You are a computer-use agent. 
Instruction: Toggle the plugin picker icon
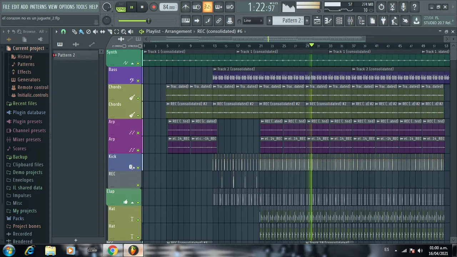click(383, 21)
